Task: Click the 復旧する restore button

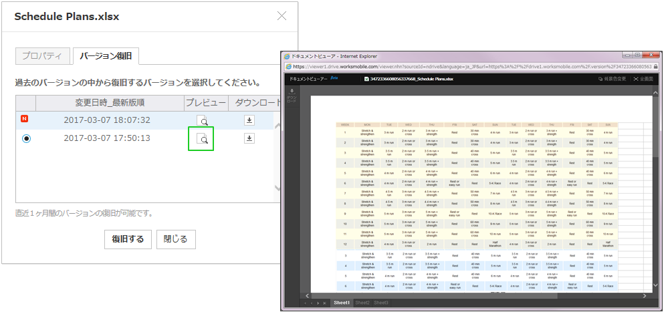Action: pyautogui.click(x=128, y=239)
